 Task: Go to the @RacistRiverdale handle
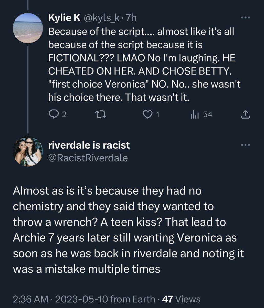[x=88, y=158]
